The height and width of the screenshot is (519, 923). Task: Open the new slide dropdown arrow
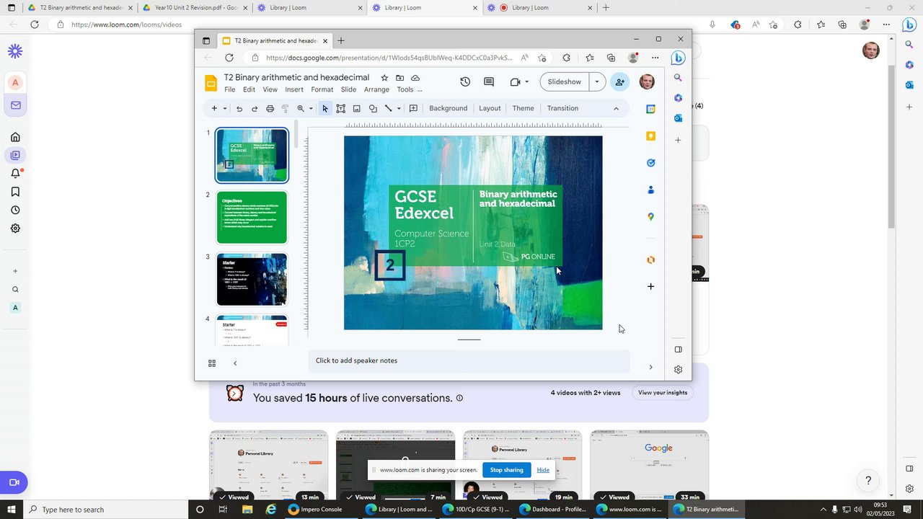(224, 109)
